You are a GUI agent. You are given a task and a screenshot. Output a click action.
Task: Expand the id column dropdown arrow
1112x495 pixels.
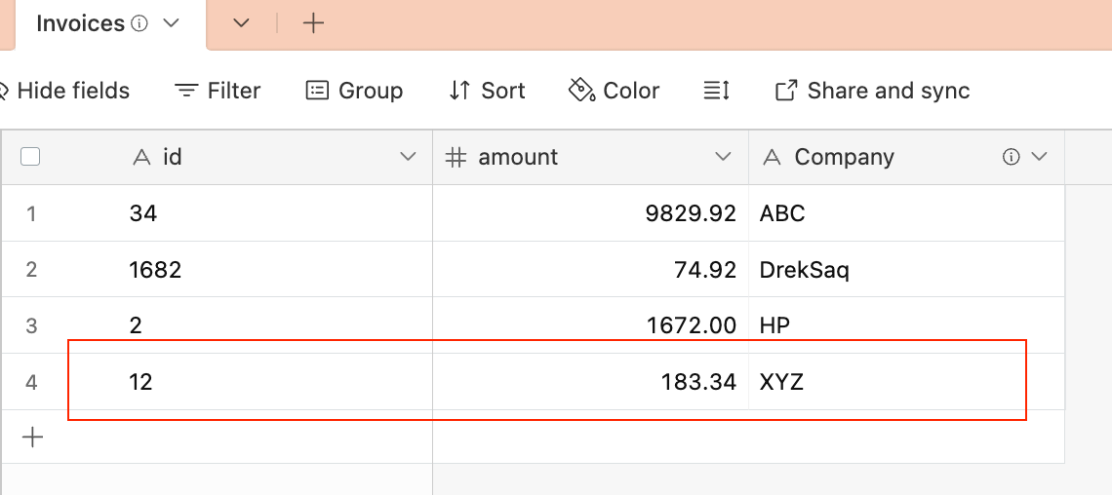pos(408,157)
